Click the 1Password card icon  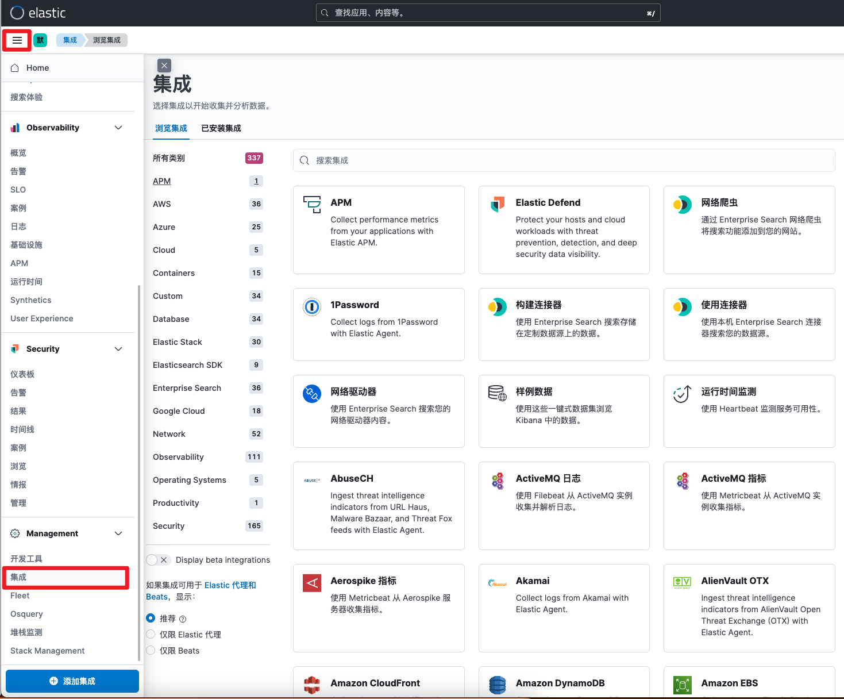pos(312,306)
